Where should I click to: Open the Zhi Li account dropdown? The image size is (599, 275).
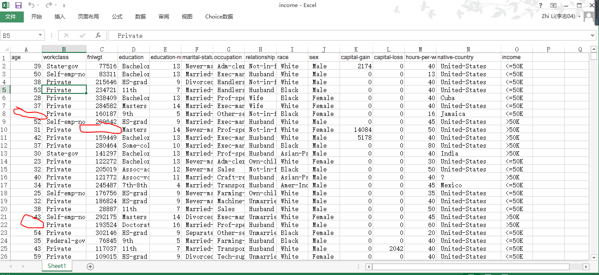tap(579, 16)
